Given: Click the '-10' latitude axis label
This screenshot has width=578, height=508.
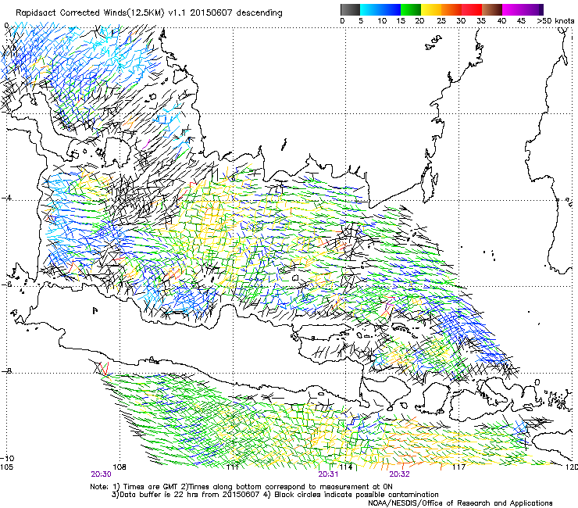Looking at the screenshot, I should click(x=7, y=458).
